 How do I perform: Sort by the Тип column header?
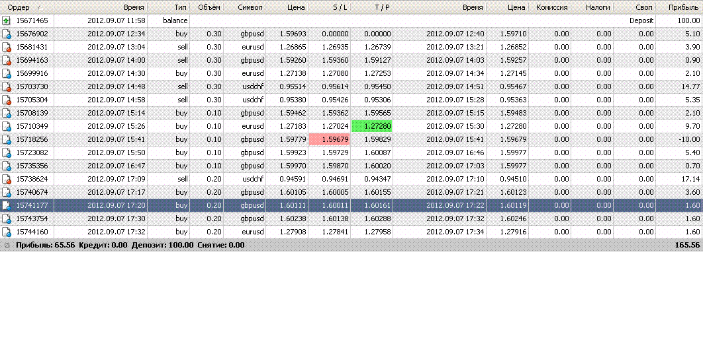pos(168,8)
